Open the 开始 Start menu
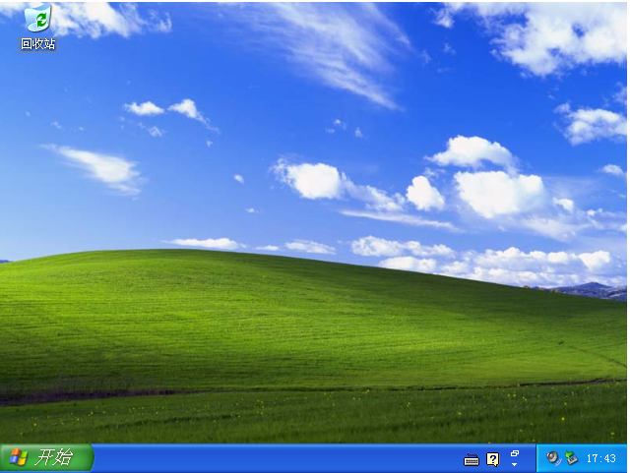This screenshot has height=473, width=630. coord(46,457)
